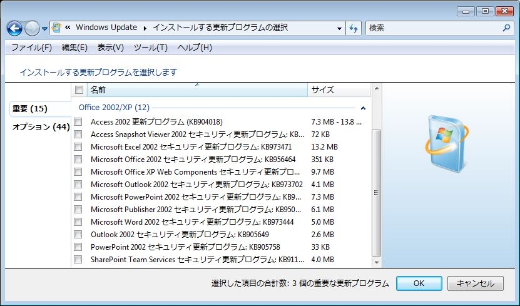This screenshot has width=520, height=306.
Task: Open the 編集(E) menu
Action: 74,48
